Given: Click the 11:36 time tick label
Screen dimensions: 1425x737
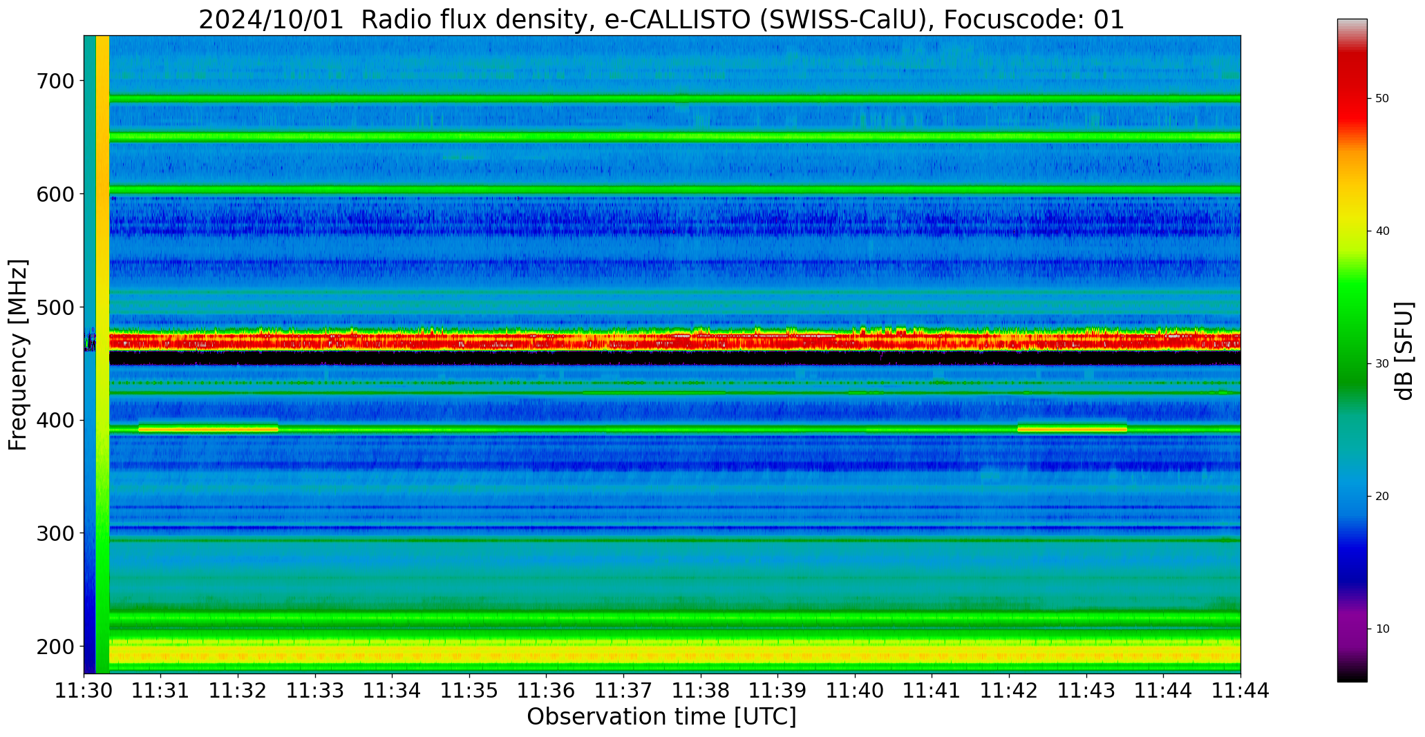Looking at the screenshot, I should click(x=547, y=690).
